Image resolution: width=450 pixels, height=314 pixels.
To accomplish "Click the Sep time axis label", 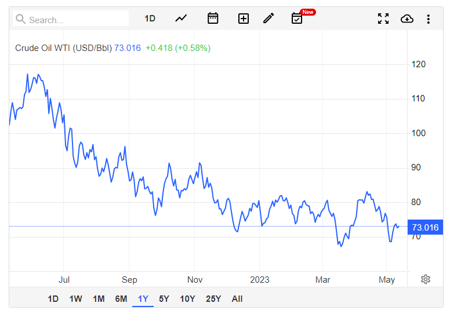I will click(129, 280).
